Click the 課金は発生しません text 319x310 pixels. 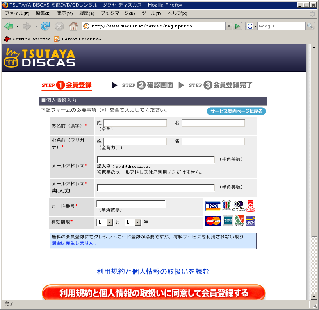[74, 243]
